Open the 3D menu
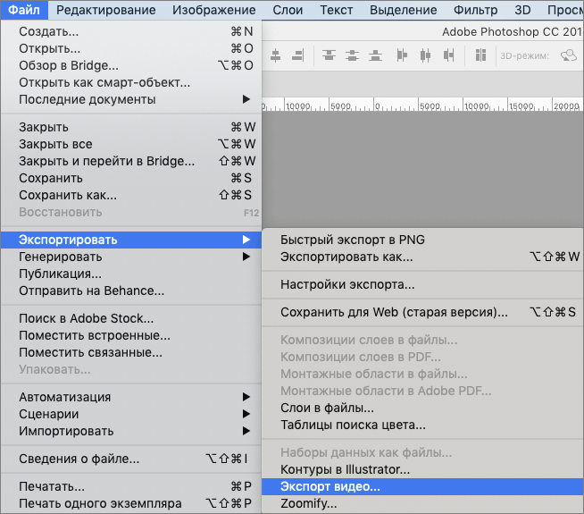Viewport: 584px width, 514px height. click(x=522, y=10)
